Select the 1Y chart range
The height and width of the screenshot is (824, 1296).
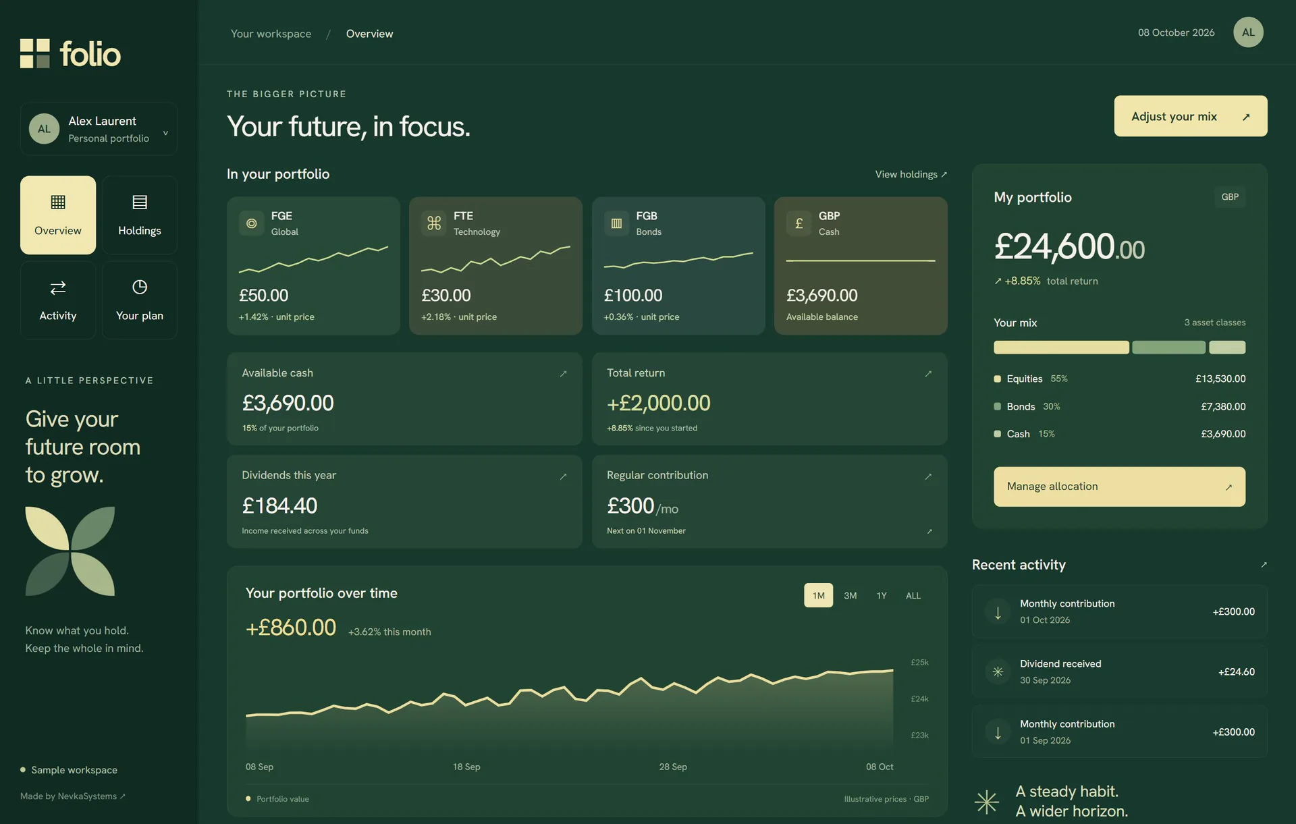[882, 595]
